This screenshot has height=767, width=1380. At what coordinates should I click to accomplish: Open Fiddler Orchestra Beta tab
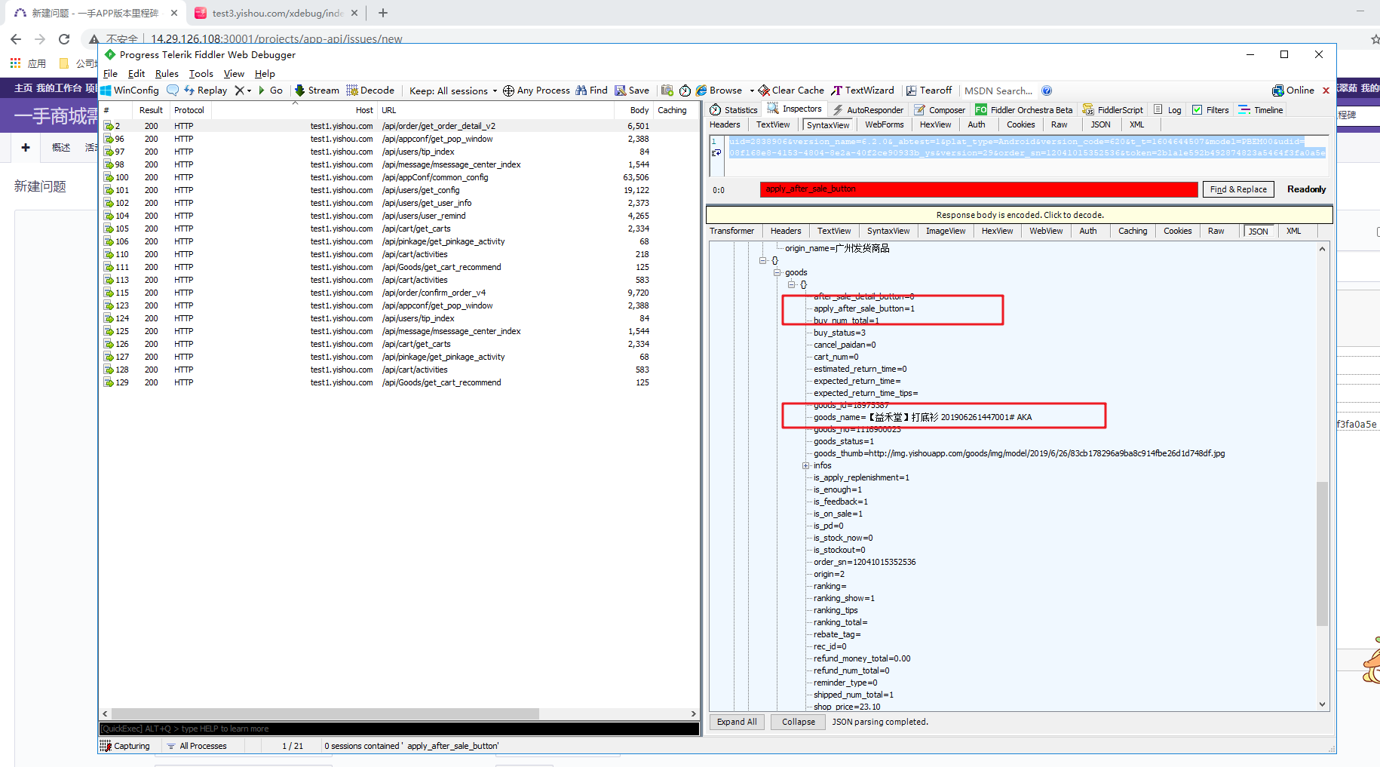[x=1024, y=110]
